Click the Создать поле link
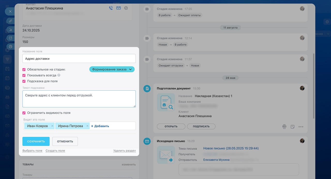Image resolution: width=331 pixels, height=179 pixels. [55, 151]
